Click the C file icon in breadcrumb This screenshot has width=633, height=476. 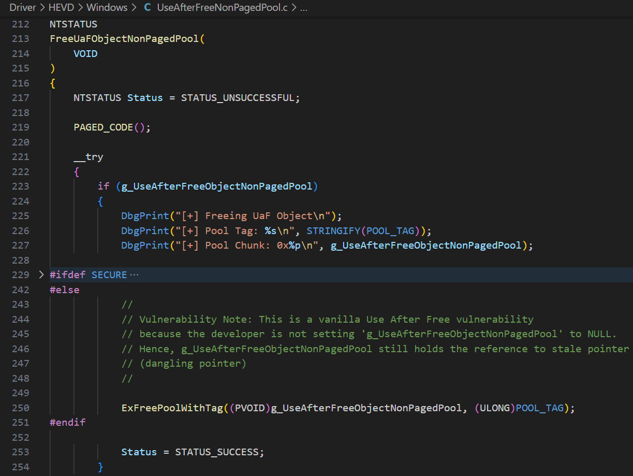pos(148,8)
